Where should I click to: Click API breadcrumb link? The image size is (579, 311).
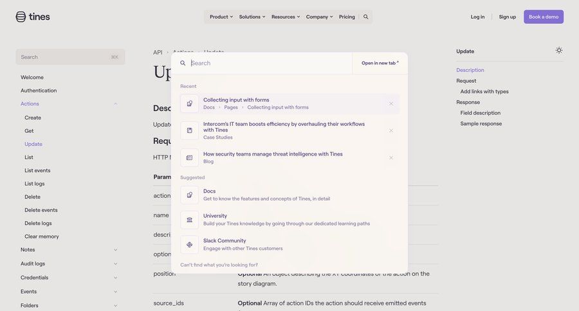[158, 53]
